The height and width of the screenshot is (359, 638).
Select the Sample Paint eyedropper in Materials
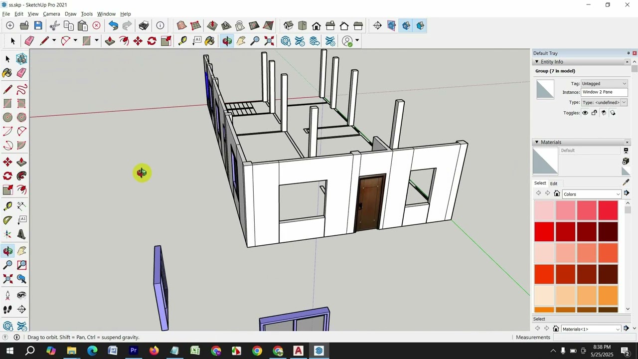coord(626,182)
